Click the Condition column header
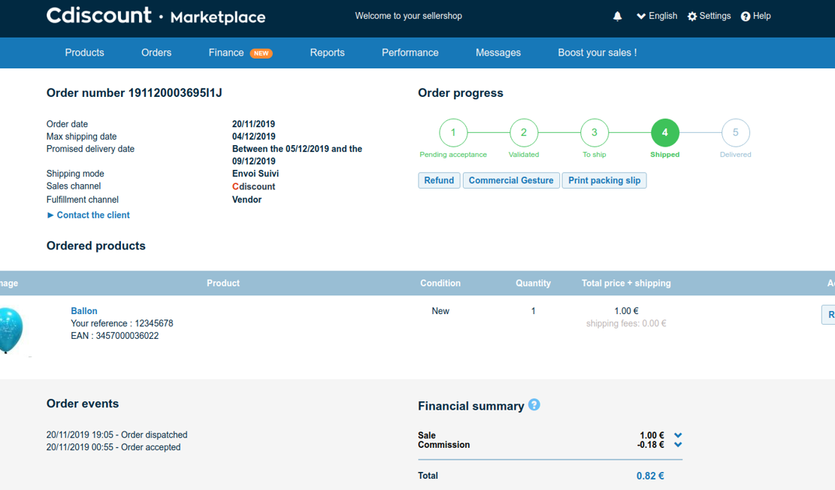The image size is (835, 490). pyautogui.click(x=440, y=283)
